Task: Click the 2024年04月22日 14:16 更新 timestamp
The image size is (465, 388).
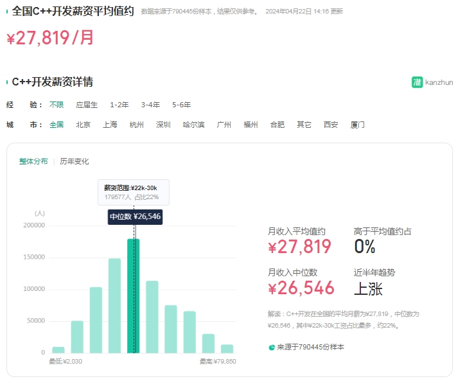Action: coord(304,12)
